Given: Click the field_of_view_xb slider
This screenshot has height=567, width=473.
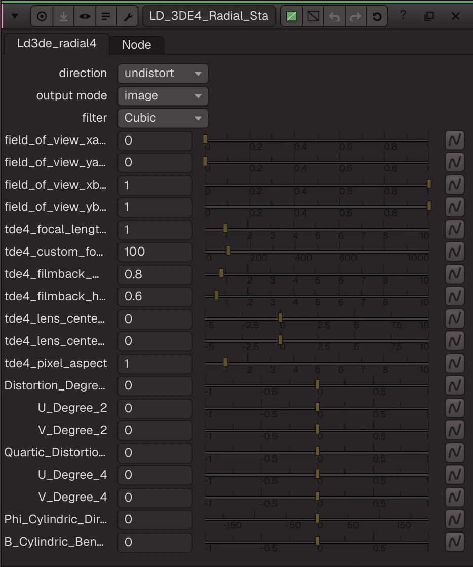Looking at the screenshot, I should (x=317, y=185).
